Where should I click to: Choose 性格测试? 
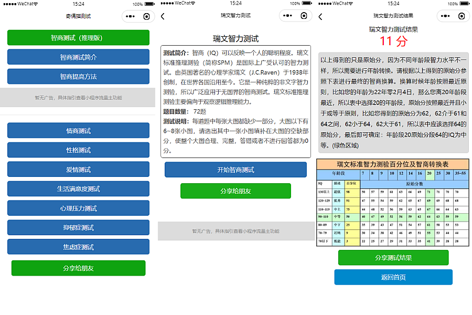point(78,150)
